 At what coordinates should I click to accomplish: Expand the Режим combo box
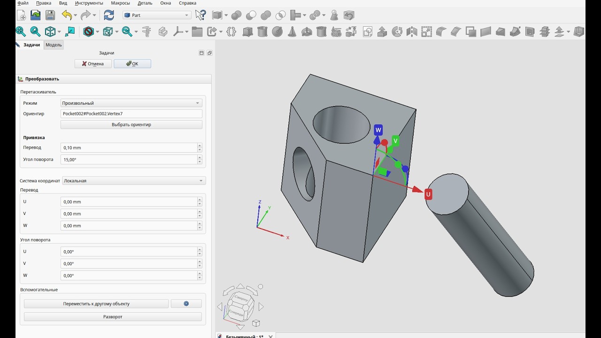(131, 103)
